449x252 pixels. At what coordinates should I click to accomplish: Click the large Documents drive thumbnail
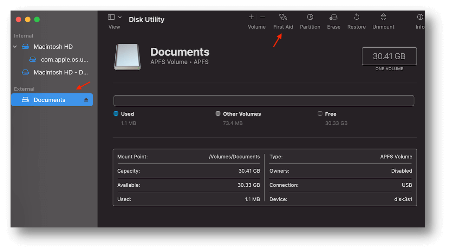127,57
